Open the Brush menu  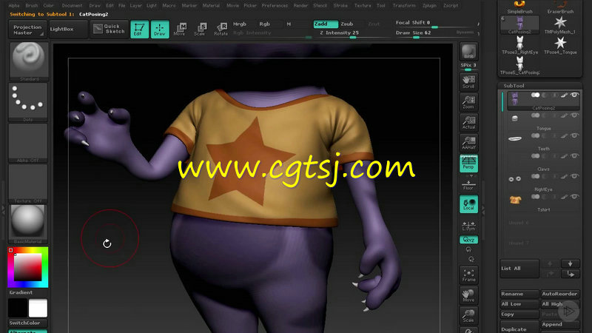(x=31, y=5)
